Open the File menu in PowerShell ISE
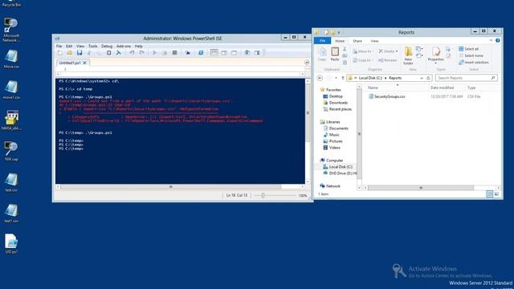Screen dimensions: 514x289 click(x=59, y=47)
